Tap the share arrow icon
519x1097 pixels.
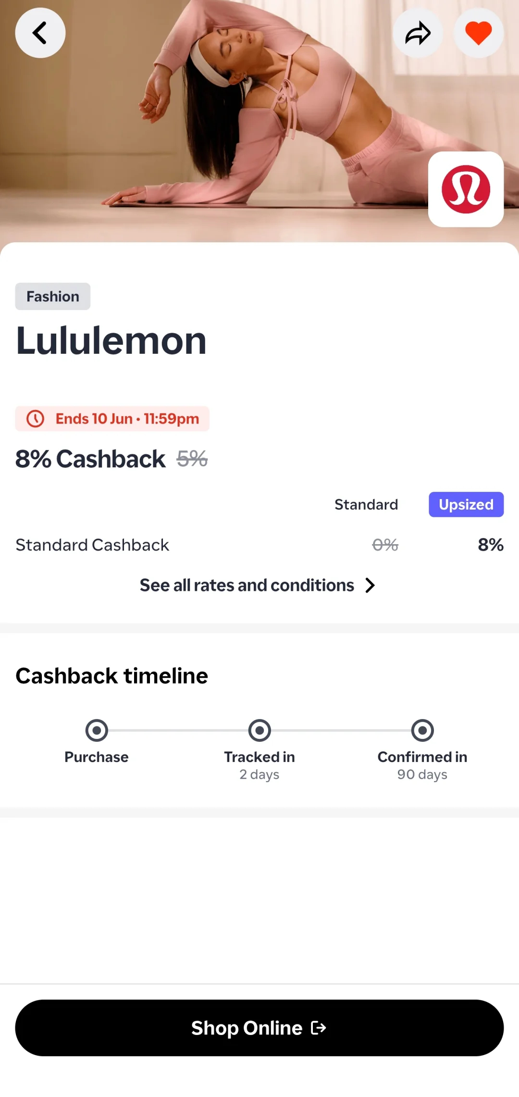(418, 33)
